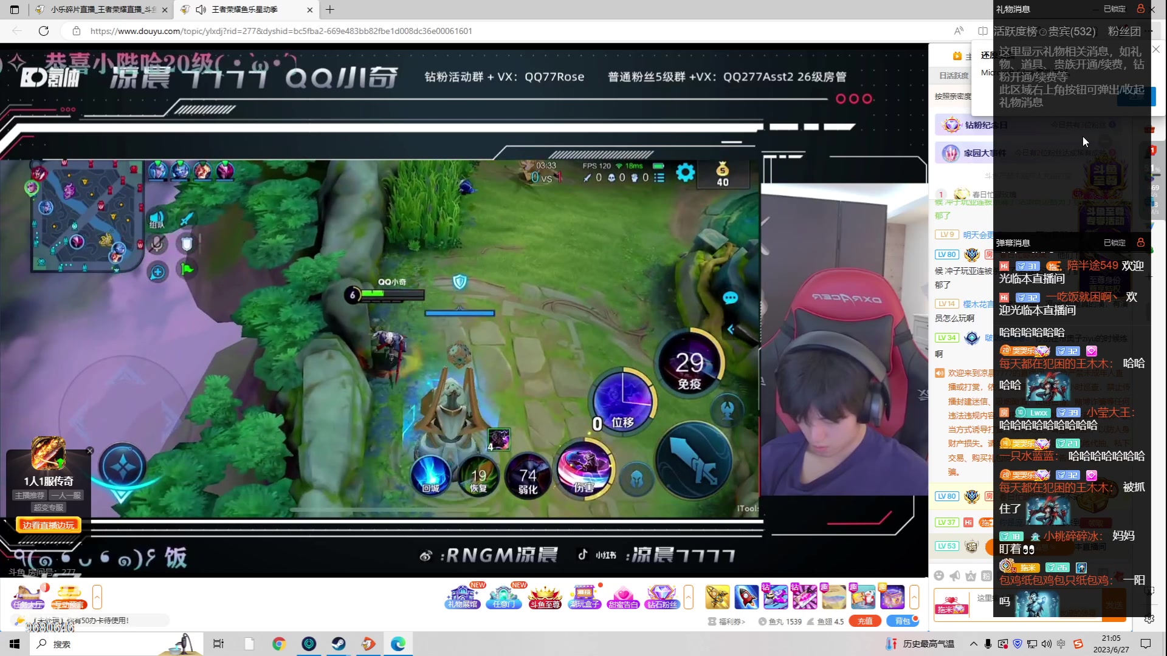
Task: Open the Windows notification center
Action: [x=1146, y=644]
